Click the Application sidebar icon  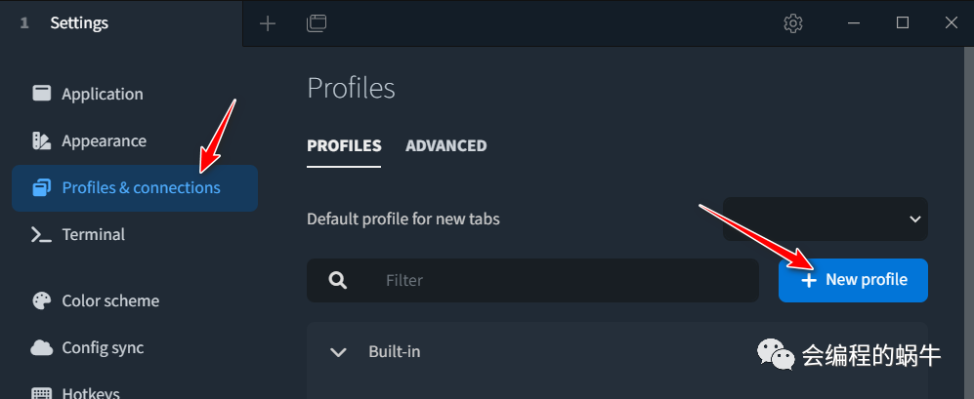click(x=42, y=94)
